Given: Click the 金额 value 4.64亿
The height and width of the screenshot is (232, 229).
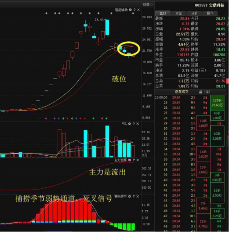Looking at the screenshot, I should click(x=184, y=45).
